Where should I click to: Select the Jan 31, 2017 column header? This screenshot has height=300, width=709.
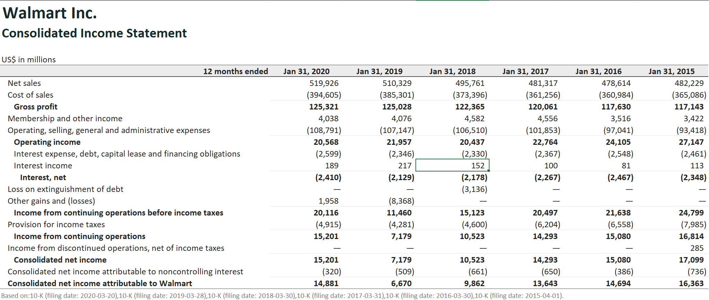(x=526, y=71)
